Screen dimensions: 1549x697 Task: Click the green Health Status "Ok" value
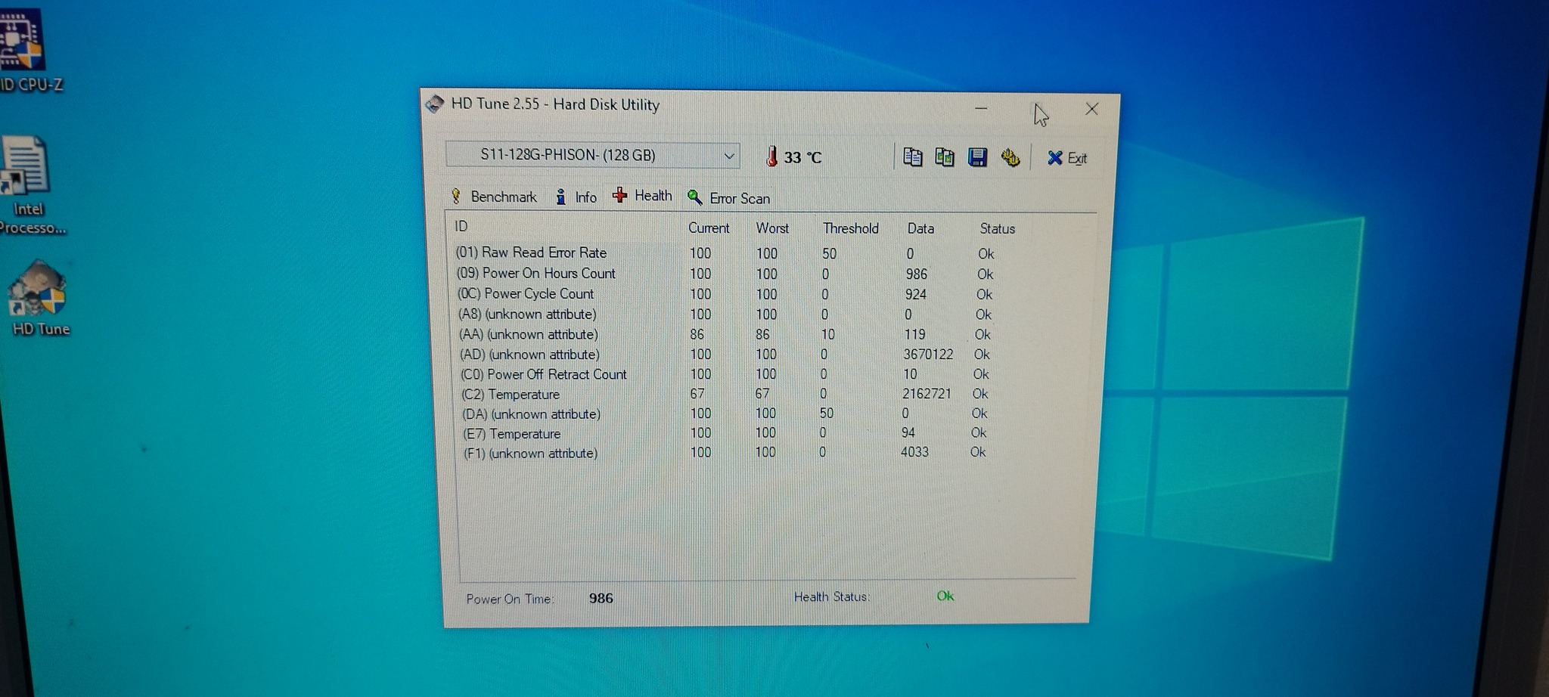tap(945, 596)
